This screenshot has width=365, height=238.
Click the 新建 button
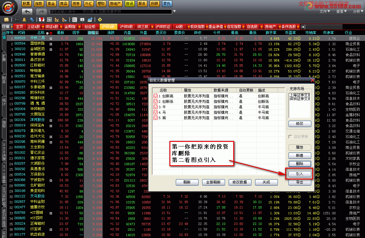click(x=299, y=156)
